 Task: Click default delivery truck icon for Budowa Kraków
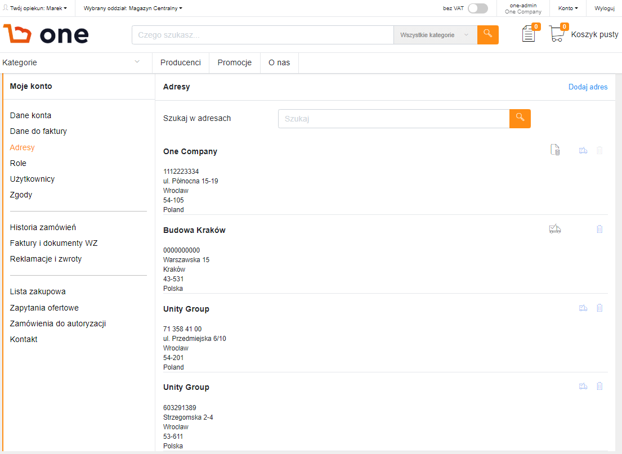coord(555,229)
